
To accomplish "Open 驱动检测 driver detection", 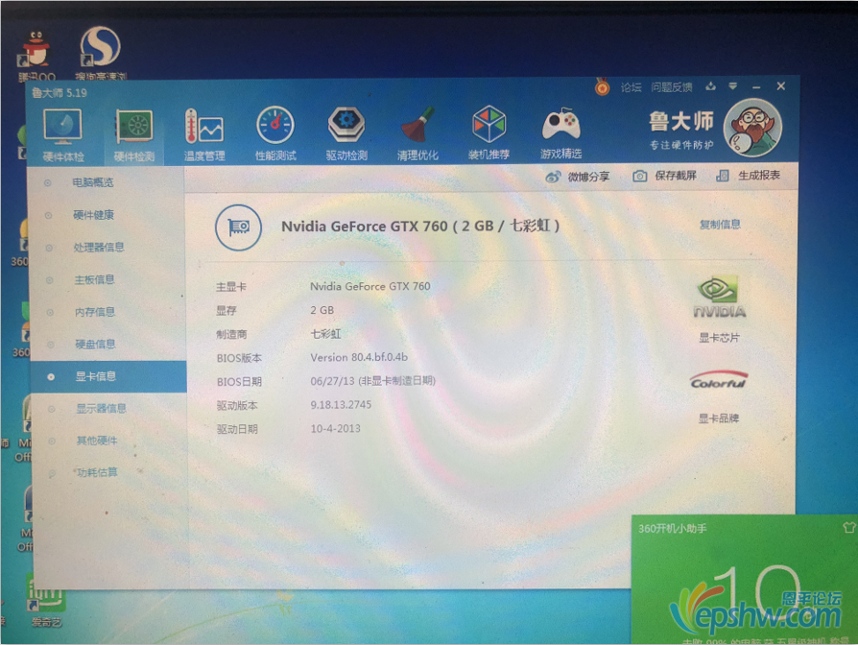I will click(346, 133).
